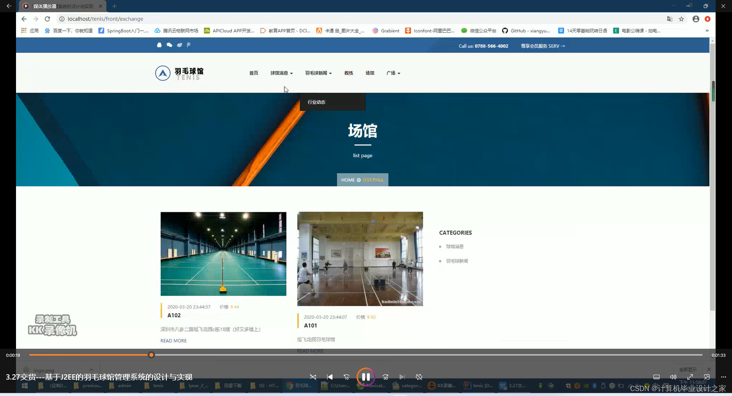The image size is (732, 396).
Task: Open the 应用 apps bookmark
Action: [30, 30]
